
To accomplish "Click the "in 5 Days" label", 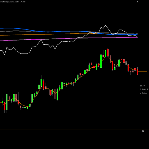I will click(143, 93).
